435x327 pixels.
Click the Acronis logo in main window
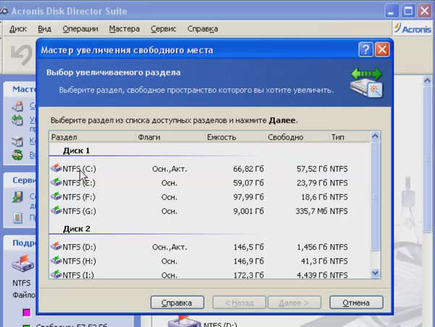tap(413, 28)
